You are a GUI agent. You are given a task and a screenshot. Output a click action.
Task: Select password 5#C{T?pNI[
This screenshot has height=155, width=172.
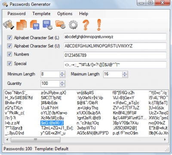coord(51,98)
